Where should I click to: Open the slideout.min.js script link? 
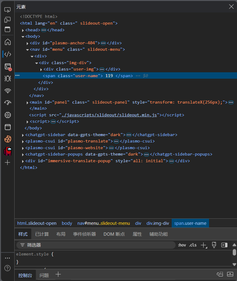(x=109, y=115)
